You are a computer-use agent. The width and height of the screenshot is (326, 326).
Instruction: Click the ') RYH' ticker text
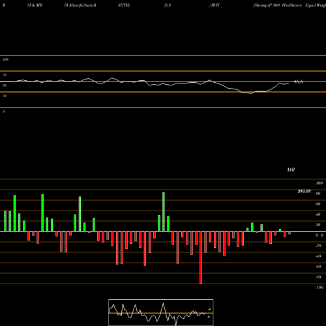215,5
